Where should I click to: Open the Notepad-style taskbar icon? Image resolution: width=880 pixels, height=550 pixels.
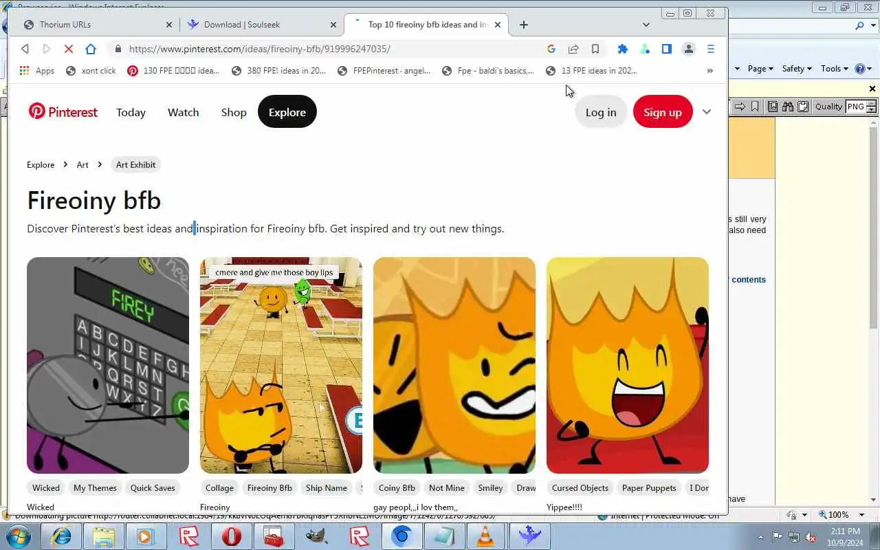coord(443,536)
